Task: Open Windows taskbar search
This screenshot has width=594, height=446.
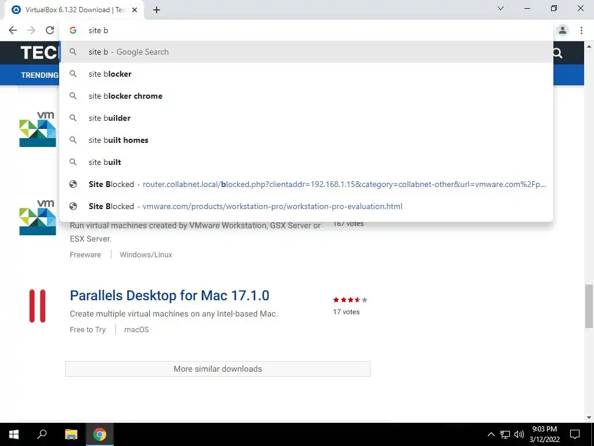Action: (x=42, y=434)
